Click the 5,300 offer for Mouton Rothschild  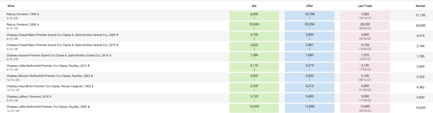coord(310,77)
